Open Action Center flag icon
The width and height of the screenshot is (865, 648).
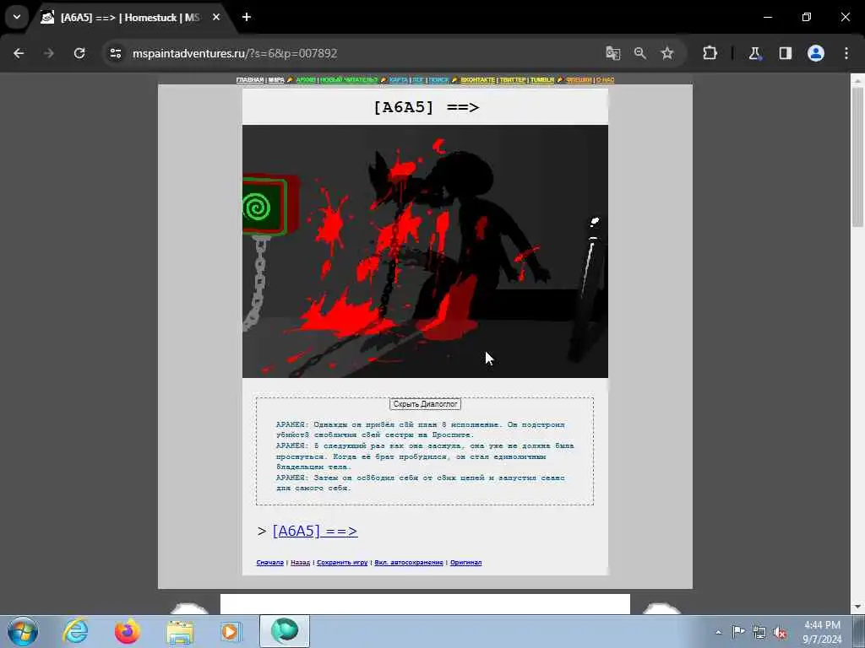coord(738,632)
